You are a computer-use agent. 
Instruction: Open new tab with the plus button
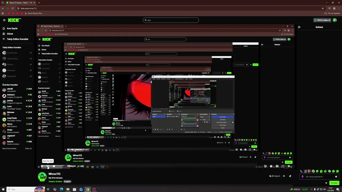click(x=39, y=3)
